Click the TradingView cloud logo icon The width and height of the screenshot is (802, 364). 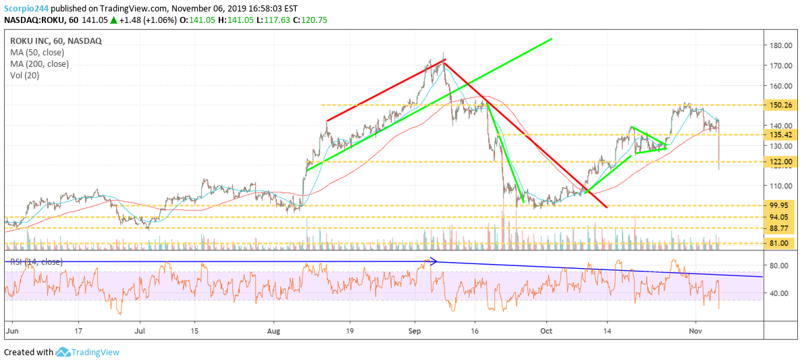pyautogui.click(x=62, y=353)
